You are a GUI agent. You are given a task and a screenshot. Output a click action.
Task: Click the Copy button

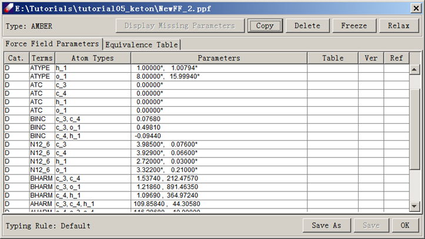point(265,26)
